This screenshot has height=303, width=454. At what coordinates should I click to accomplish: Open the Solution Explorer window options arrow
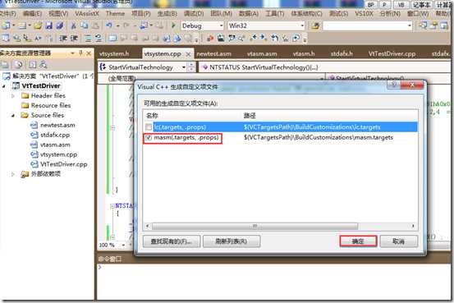[72, 53]
